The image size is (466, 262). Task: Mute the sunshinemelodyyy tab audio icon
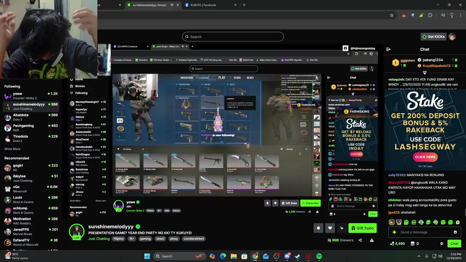point(172,5)
